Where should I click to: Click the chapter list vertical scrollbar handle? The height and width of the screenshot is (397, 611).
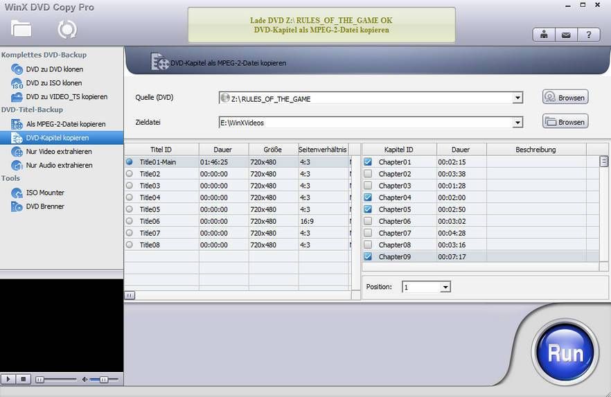pyautogui.click(x=603, y=161)
